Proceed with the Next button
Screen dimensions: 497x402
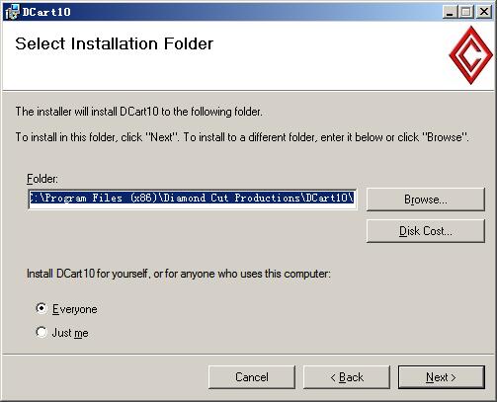442,377
